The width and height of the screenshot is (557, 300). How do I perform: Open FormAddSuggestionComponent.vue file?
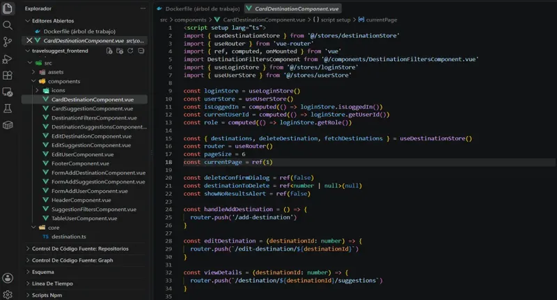[x=98, y=182]
